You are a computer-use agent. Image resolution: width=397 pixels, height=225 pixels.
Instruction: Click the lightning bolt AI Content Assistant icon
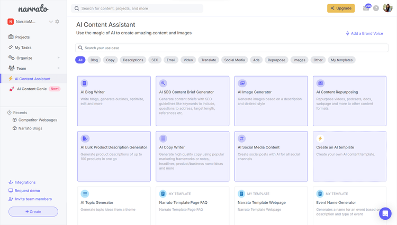[x=11, y=79]
